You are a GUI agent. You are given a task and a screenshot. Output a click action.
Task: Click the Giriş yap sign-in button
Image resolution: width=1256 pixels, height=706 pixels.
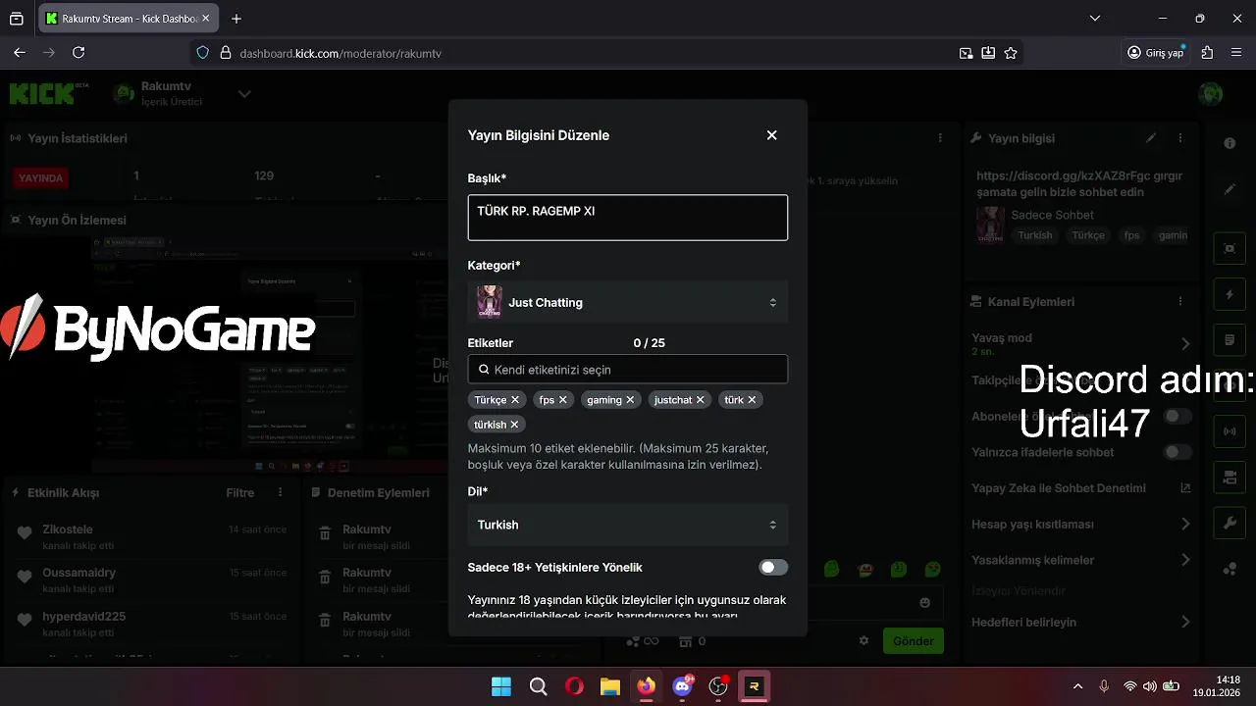pyautogui.click(x=1156, y=53)
